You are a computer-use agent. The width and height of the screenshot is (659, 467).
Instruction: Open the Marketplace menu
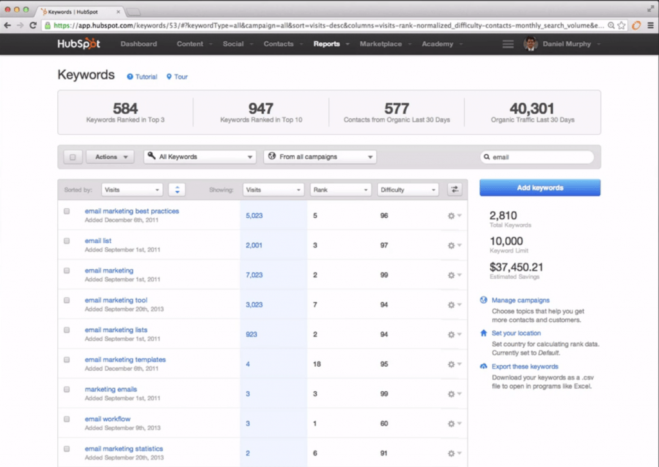[385, 44]
